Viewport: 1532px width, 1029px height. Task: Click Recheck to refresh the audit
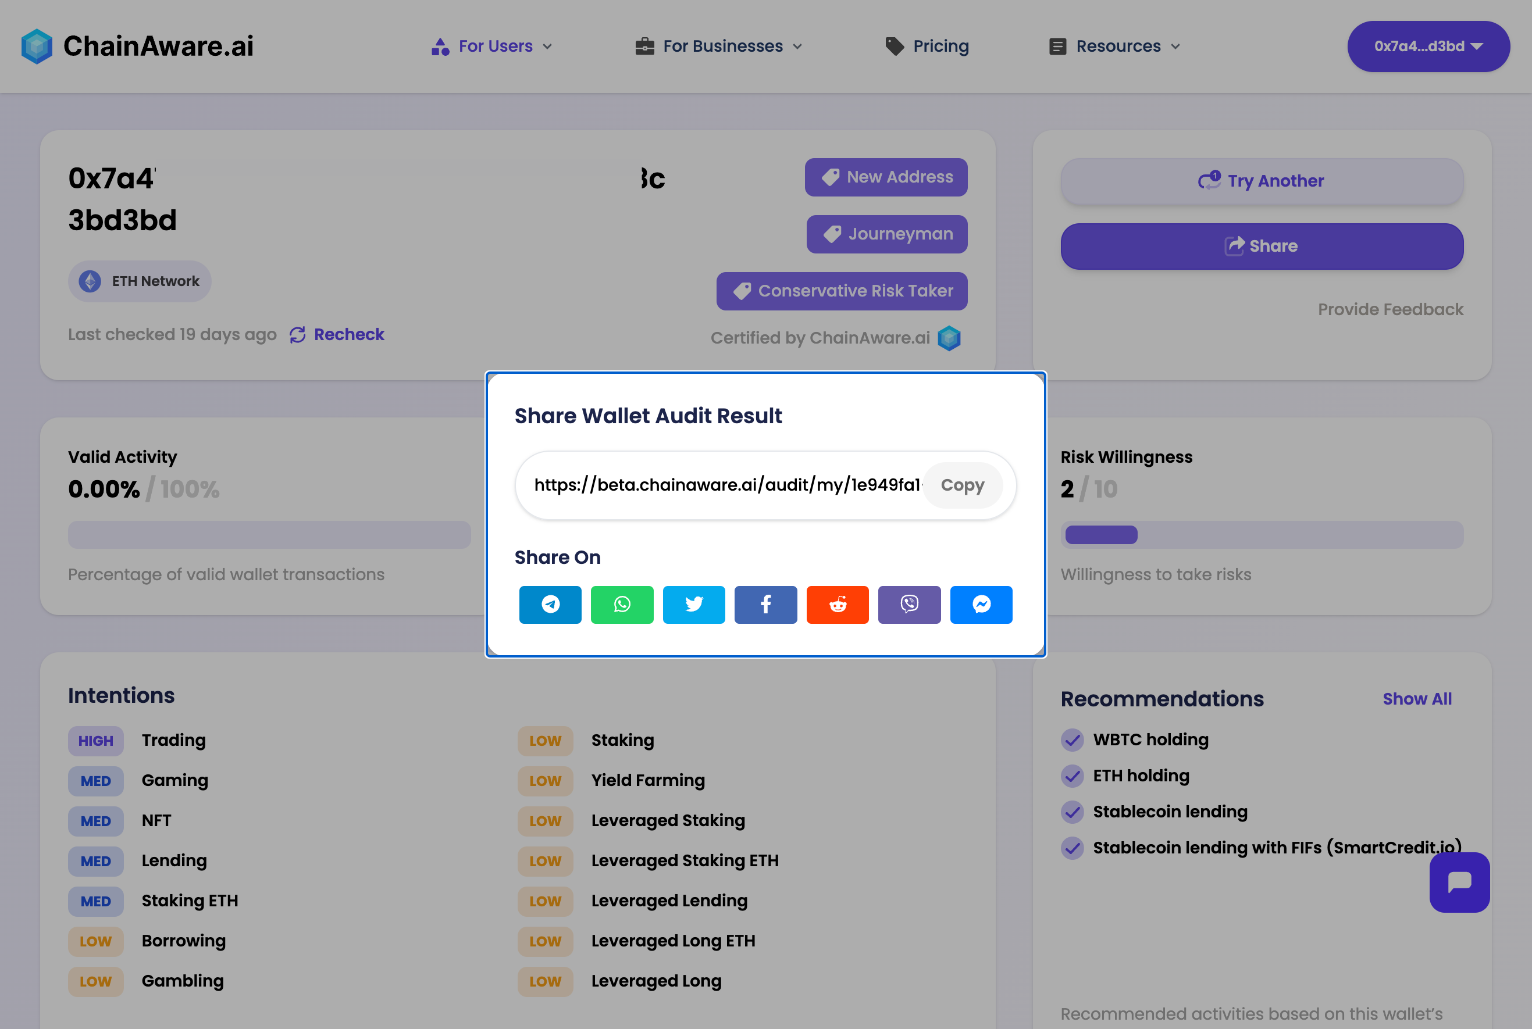[337, 335]
